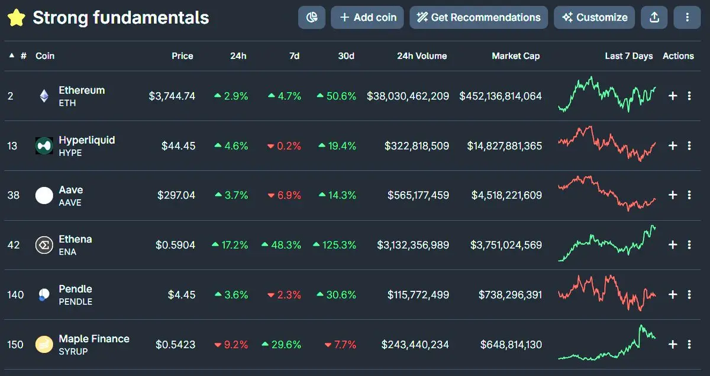Click the Aave 7-day sparkline chart
The height and width of the screenshot is (376, 710).
click(x=607, y=193)
